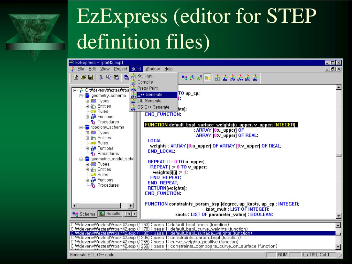Image resolution: width=352 pixels, height=264 pixels.
Task: Click the code editor scroll-up arrow
Action: coord(339,87)
